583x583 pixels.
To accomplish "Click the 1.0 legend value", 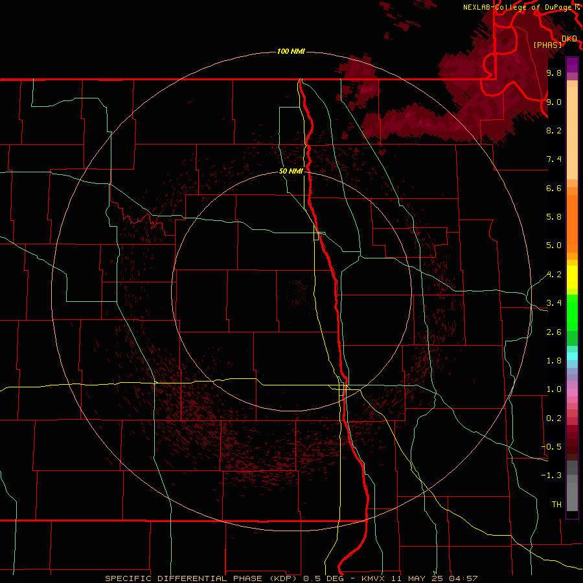I will click(554, 389).
